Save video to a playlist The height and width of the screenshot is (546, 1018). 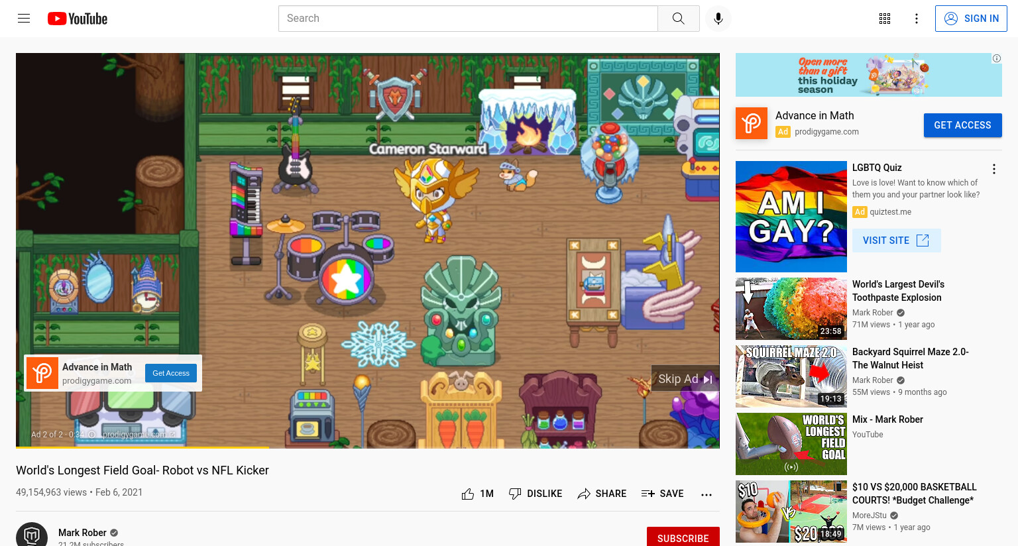[663, 494]
